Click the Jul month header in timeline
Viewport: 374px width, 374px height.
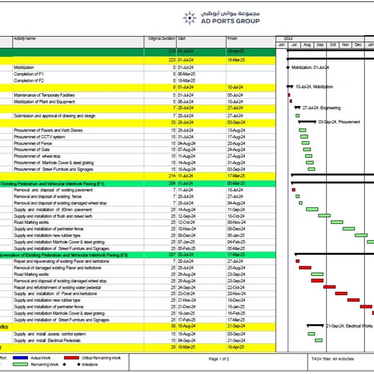tap(294, 45)
